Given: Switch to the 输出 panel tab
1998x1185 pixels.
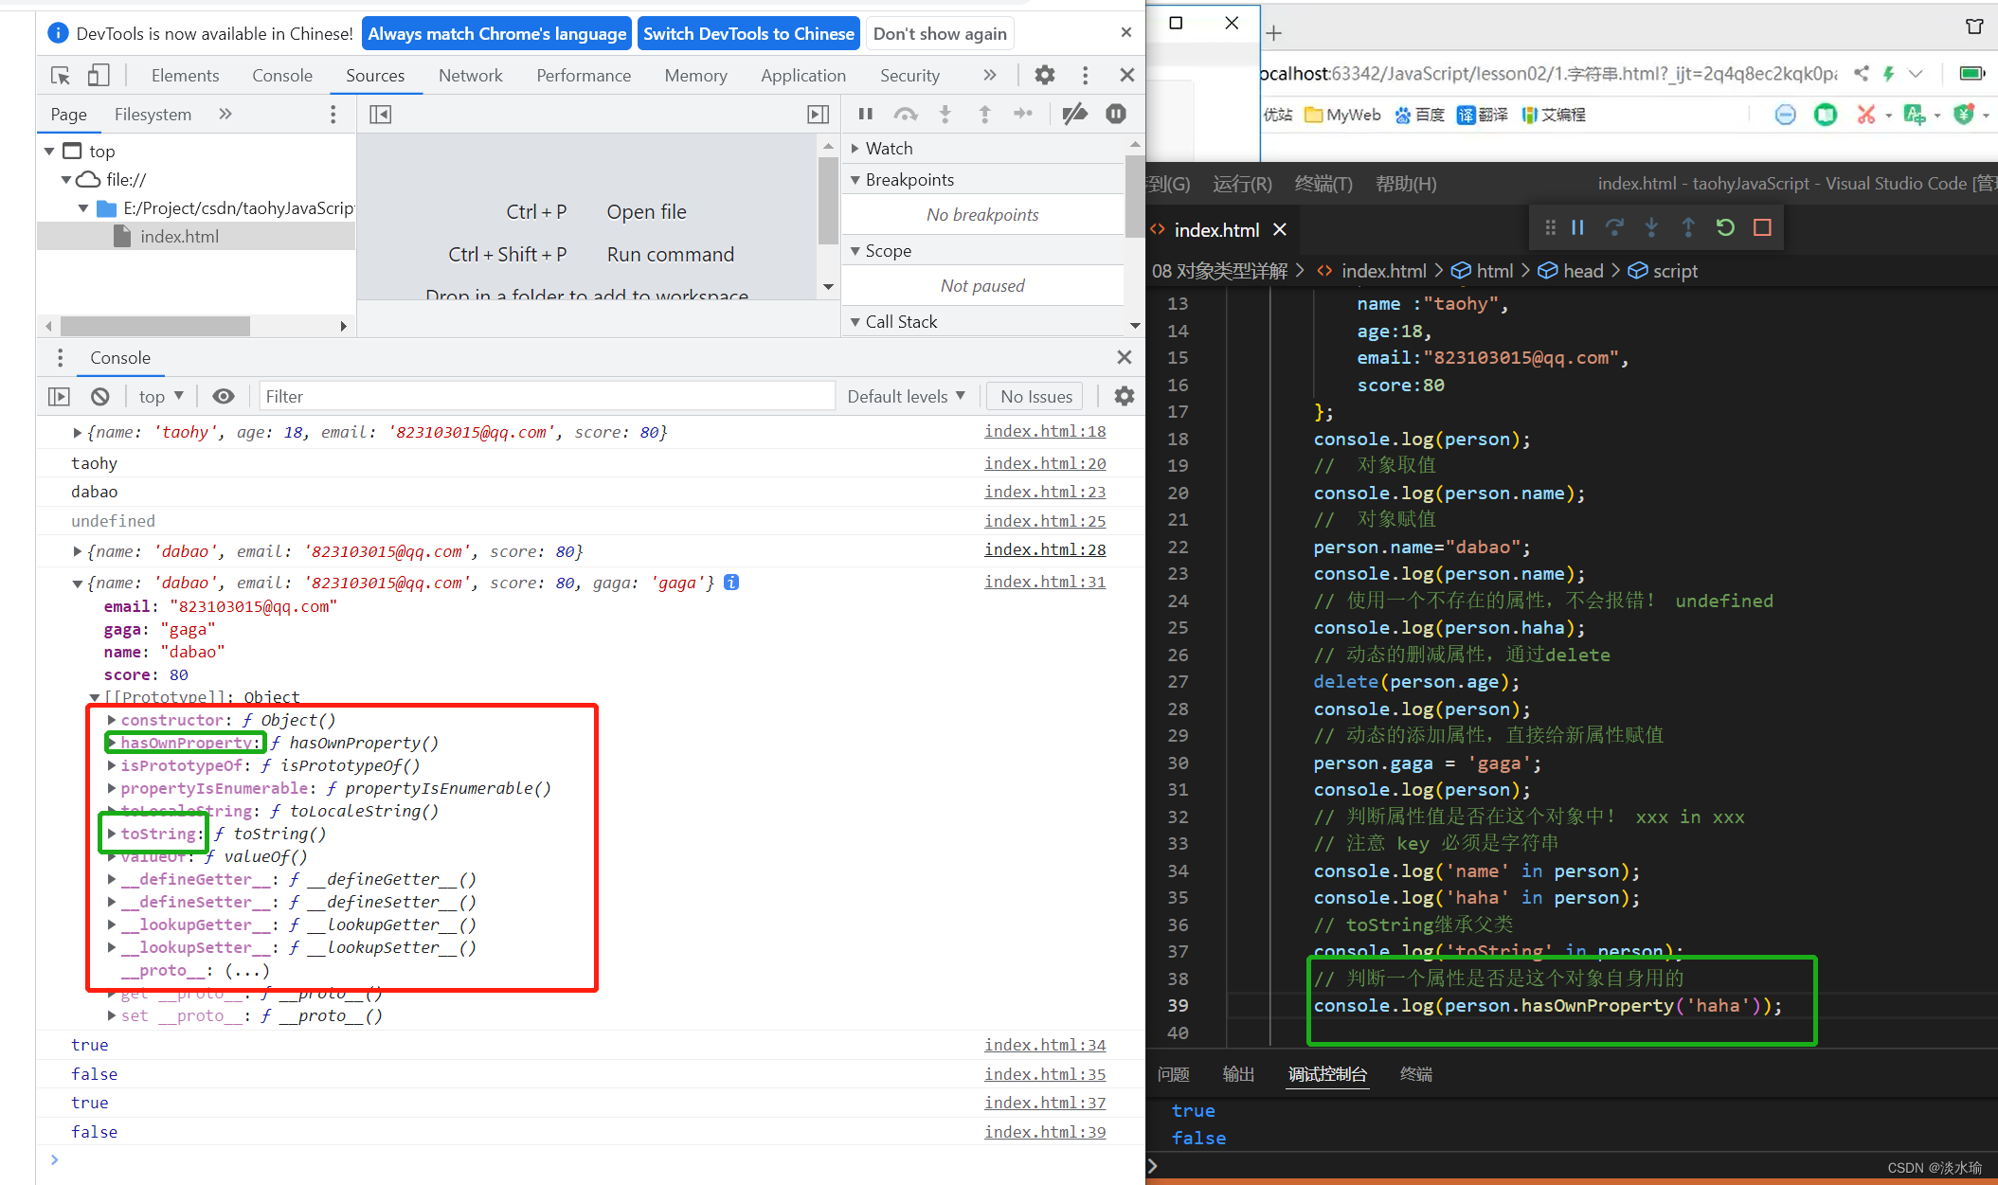Looking at the screenshot, I should point(1238,1074).
